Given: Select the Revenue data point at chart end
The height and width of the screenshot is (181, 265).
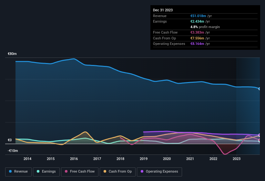Looking at the screenshot, I should [x=260, y=89].
